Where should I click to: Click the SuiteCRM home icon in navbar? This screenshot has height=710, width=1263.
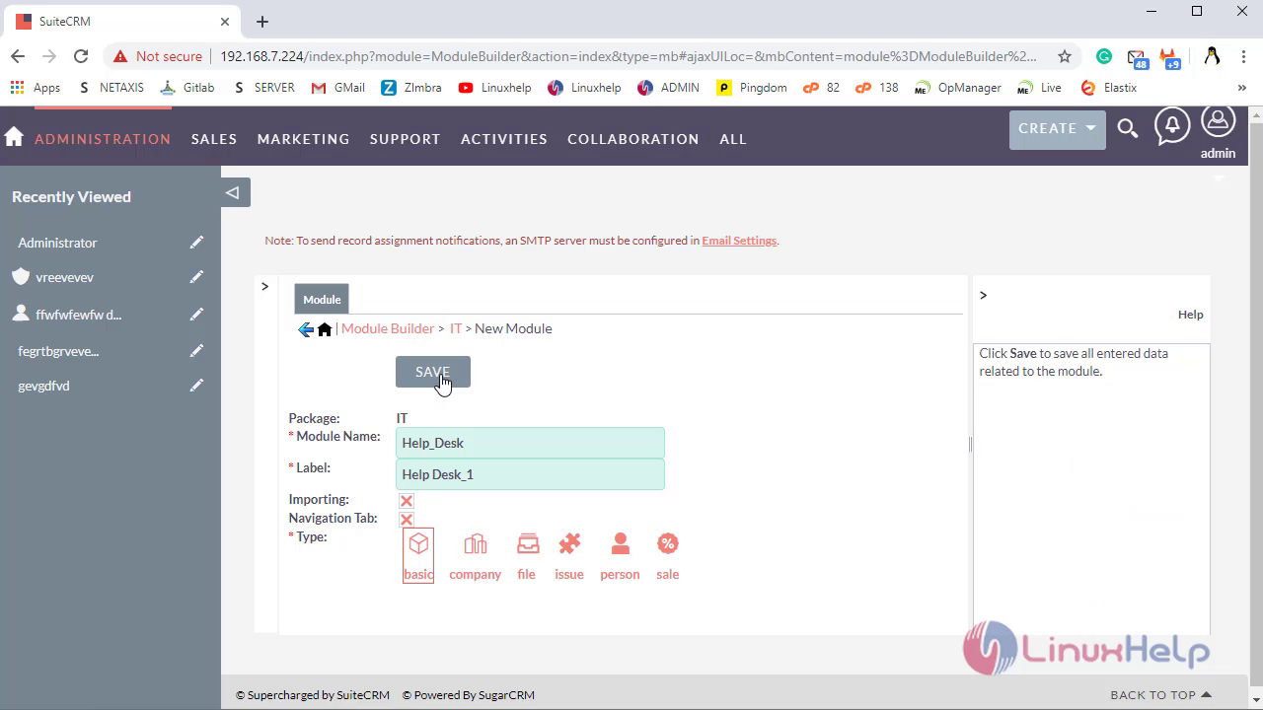(x=14, y=137)
